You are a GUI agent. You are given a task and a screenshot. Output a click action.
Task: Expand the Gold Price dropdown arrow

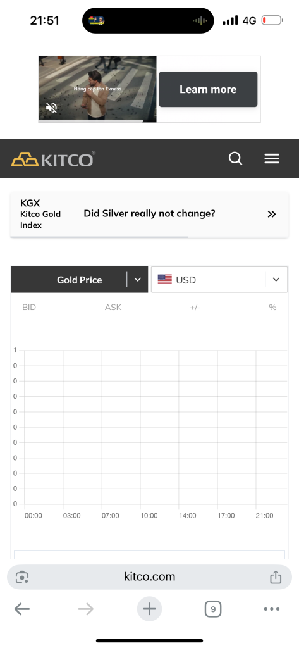[138, 280]
